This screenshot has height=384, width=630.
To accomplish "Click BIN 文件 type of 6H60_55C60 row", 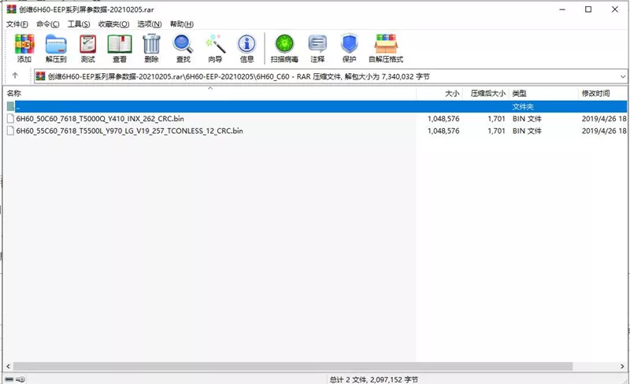I will [527, 131].
